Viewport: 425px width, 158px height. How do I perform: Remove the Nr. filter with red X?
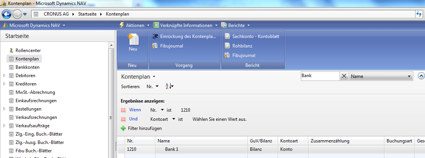(123, 110)
